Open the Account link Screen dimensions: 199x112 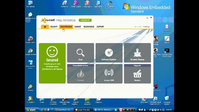138,26
